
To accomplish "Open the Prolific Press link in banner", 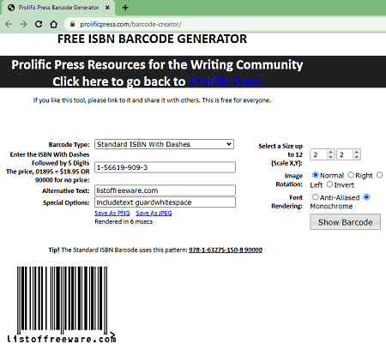I will click(225, 81).
